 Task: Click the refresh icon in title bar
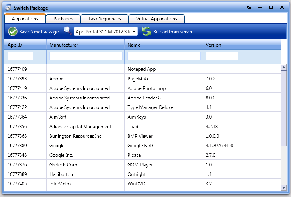coord(249,8)
